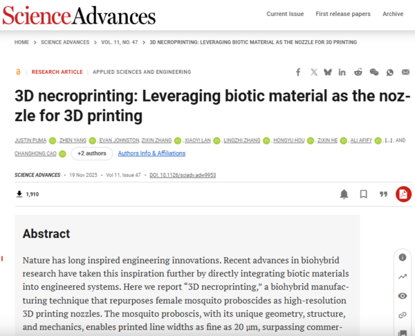Expand the +2 authors list
Image resolution: width=415 pixels, height=336 pixels.
91,153
